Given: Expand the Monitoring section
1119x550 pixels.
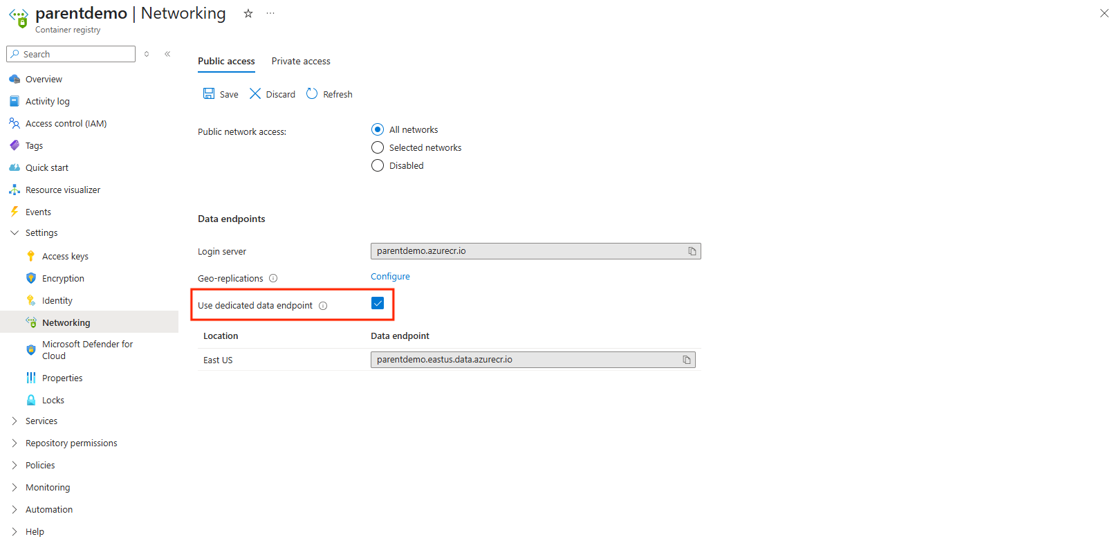Looking at the screenshot, I should (15, 487).
